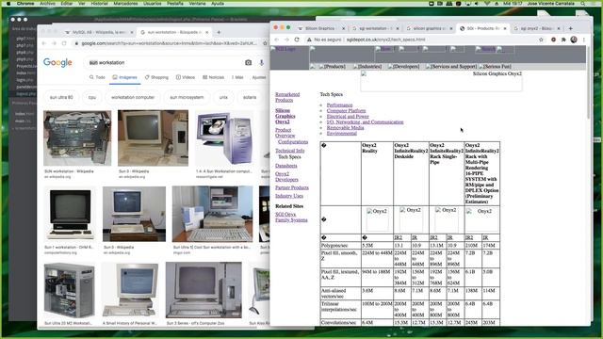This screenshot has width=603, height=339.
Task: Switch to the 'silicon graphics' Google tab
Action: tap(429, 28)
